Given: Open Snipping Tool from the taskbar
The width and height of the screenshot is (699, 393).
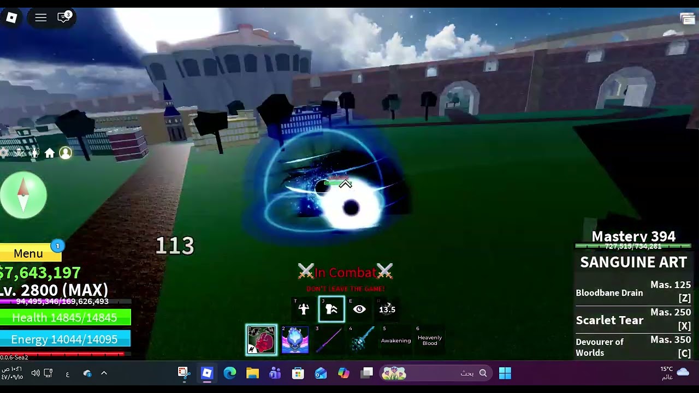Looking at the screenshot, I should click(183, 373).
